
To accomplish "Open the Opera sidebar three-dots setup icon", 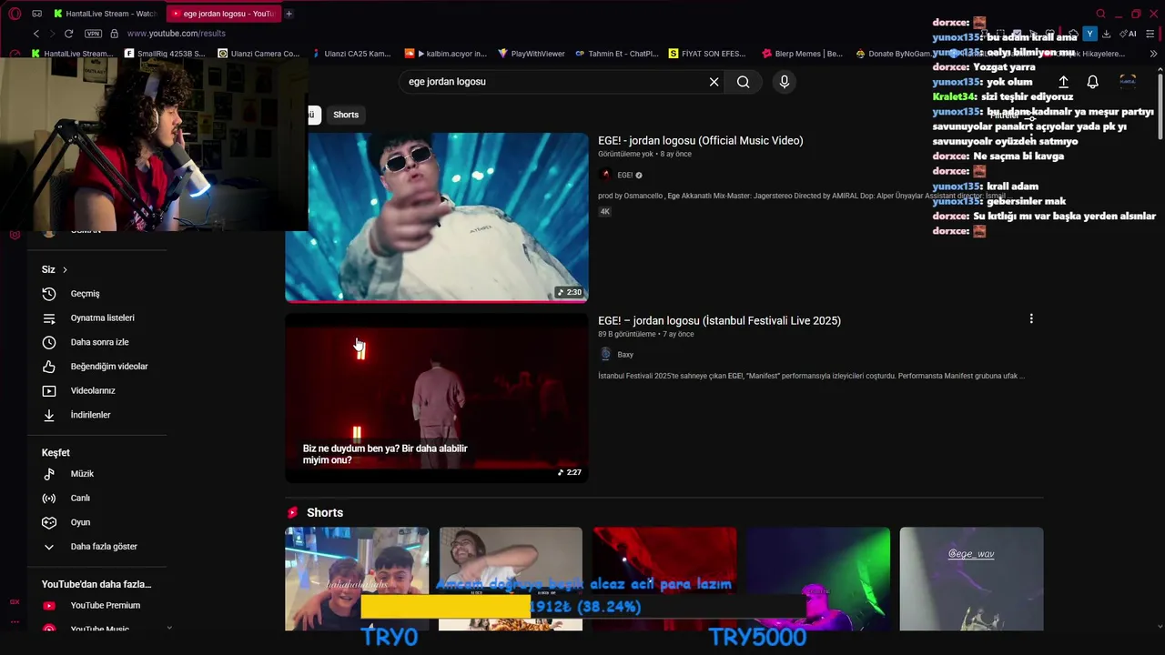I will (15, 622).
